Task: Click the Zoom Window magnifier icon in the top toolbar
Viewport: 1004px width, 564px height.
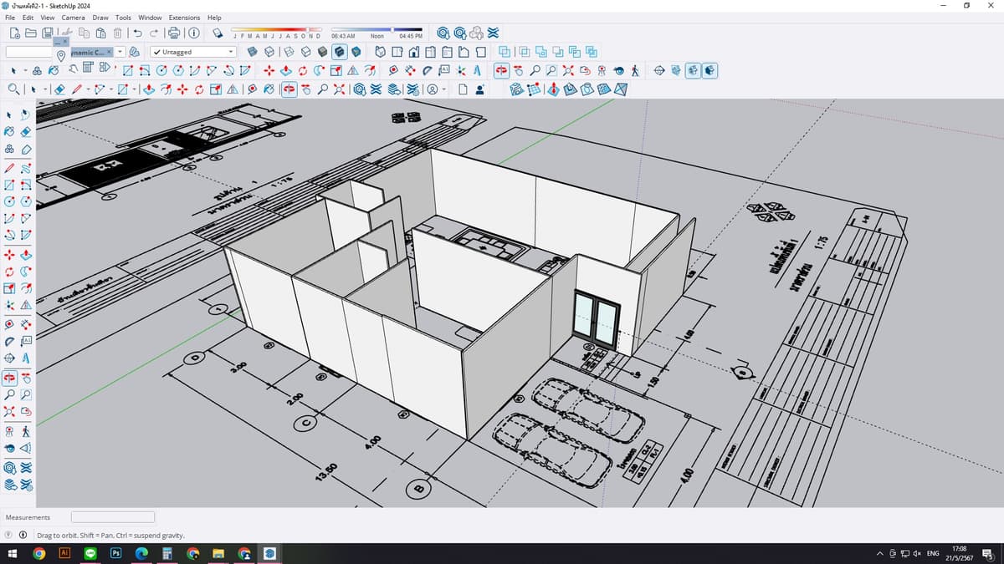Action: (x=553, y=71)
